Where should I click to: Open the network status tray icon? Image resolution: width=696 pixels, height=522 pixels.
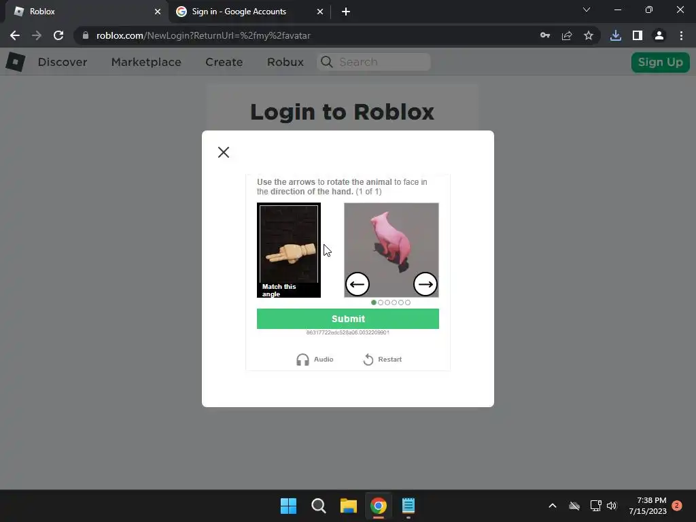coord(595,506)
